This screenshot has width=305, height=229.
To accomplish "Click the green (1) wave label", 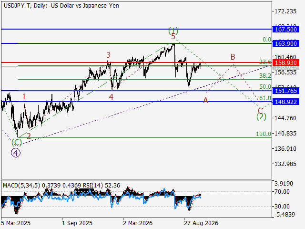I will pos(173,31).
